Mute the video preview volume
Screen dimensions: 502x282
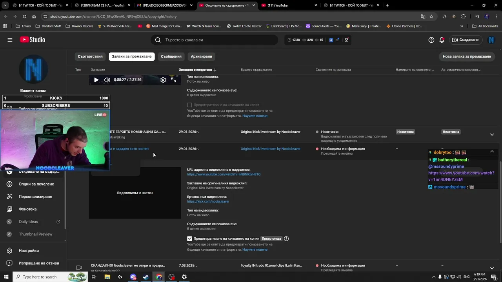tap(107, 80)
